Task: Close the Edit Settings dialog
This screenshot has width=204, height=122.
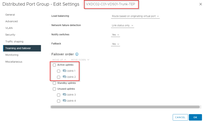Action: (x=200, y=4)
